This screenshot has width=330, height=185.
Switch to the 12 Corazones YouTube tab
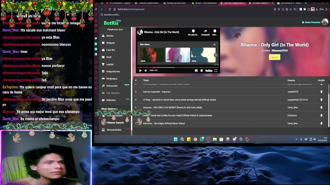[119, 3]
